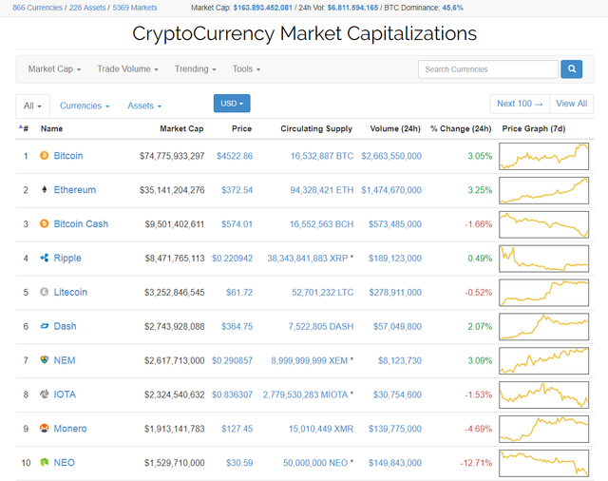Click the Bitcoin Cash logo icon
The height and width of the screenshot is (481, 608).
[x=45, y=223]
